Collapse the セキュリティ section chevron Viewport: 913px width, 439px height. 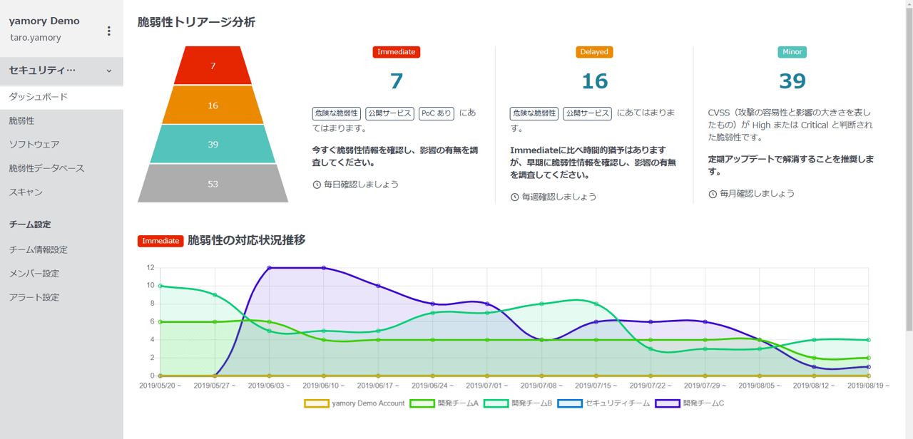(109, 71)
